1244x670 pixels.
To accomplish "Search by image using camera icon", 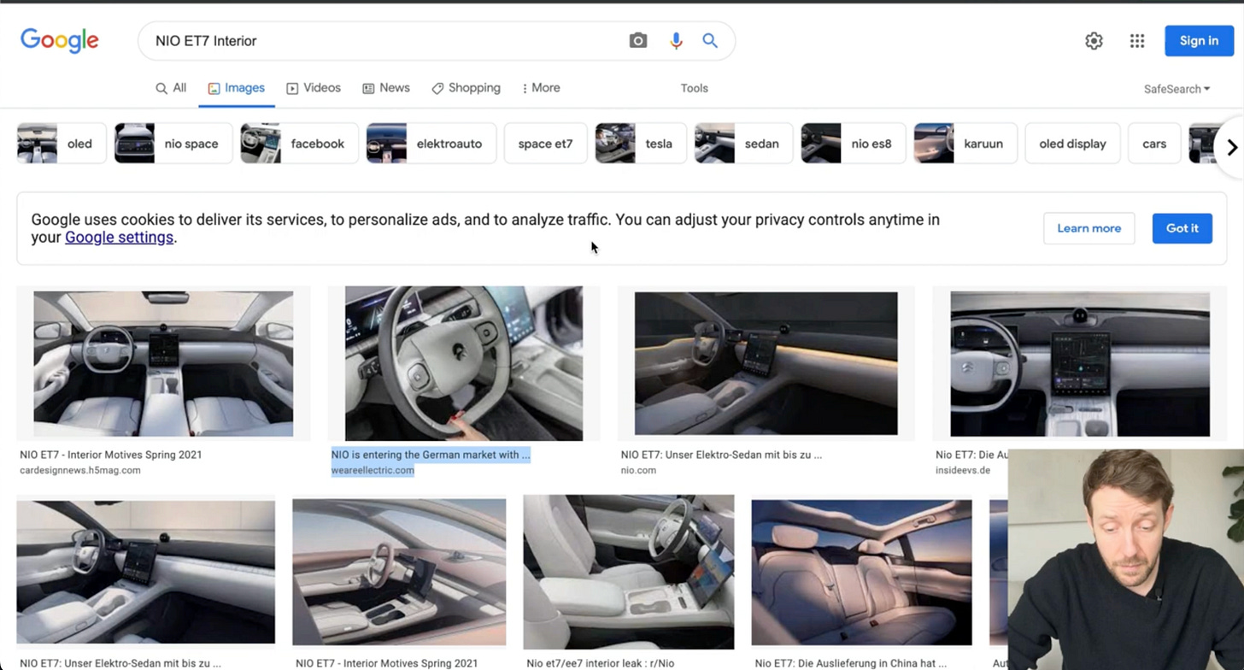I will [638, 40].
